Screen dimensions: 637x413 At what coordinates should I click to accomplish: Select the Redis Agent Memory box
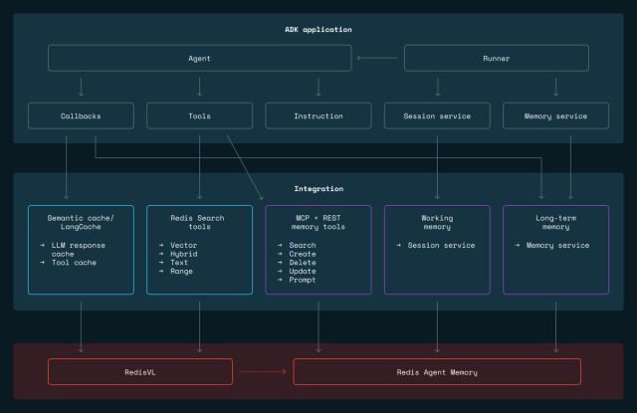[437, 371]
